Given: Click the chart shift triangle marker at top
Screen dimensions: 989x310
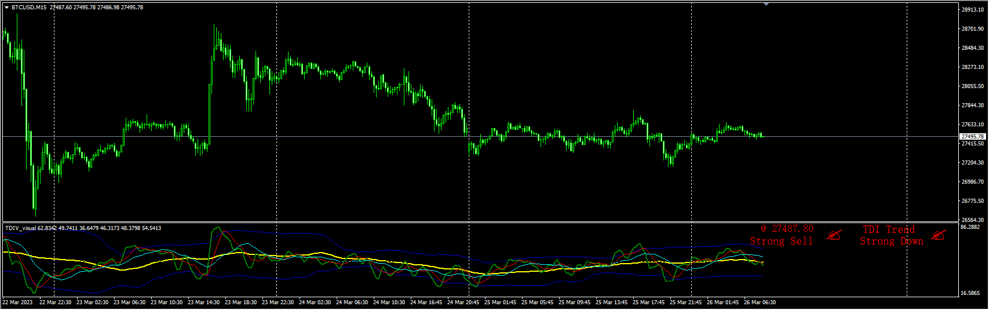Looking at the screenshot, I should tap(767, 5).
